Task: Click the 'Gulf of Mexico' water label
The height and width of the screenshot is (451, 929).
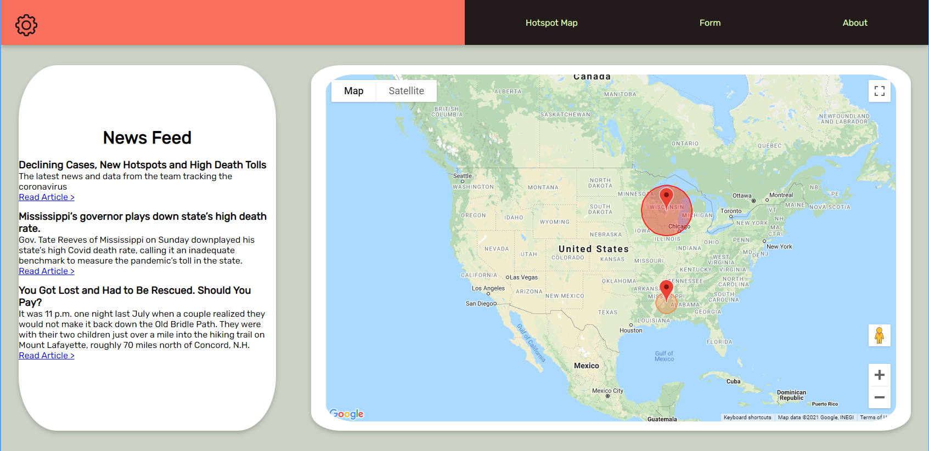Action: [x=664, y=356]
